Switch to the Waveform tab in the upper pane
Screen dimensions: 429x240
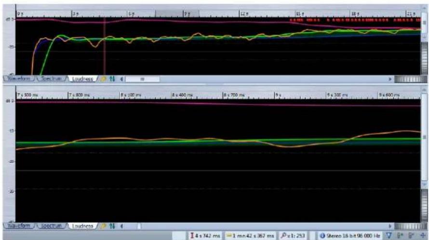(19, 79)
